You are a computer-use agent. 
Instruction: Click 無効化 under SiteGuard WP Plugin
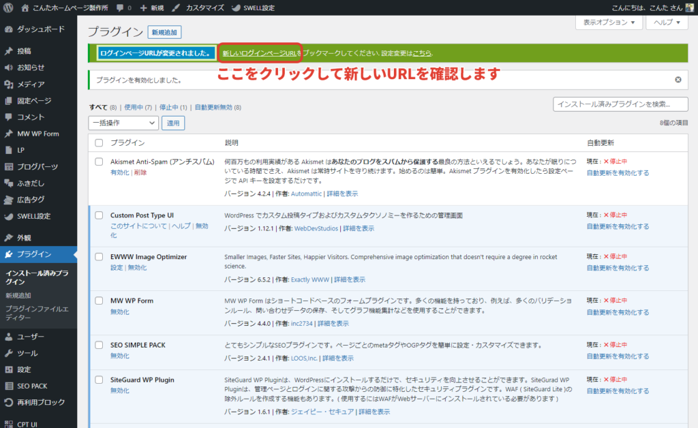[x=120, y=391]
